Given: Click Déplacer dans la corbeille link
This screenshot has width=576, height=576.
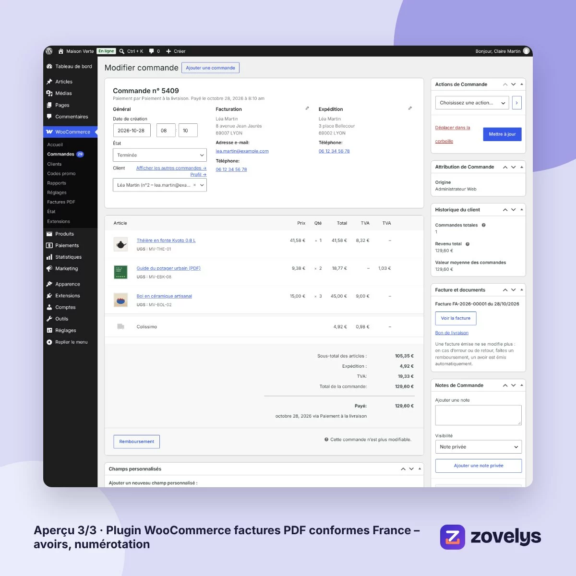Looking at the screenshot, I should coord(453,134).
